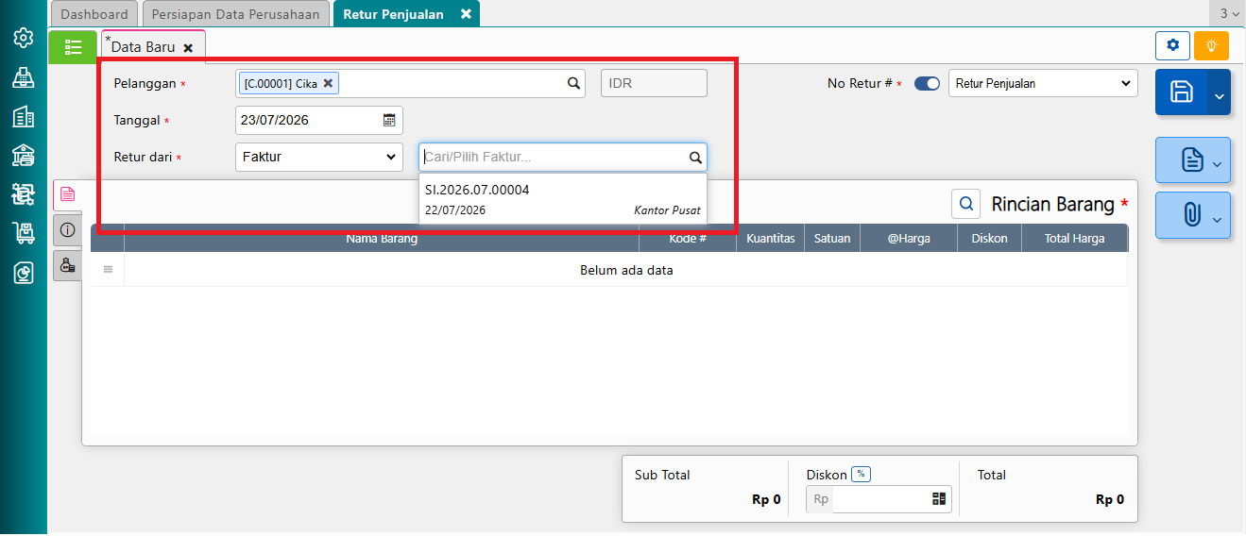The width and height of the screenshot is (1246, 536).
Task: Remove customer tag C.00001 Cika
Action: (328, 83)
